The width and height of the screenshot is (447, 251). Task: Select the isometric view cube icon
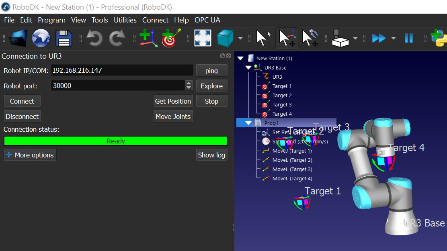click(225, 38)
